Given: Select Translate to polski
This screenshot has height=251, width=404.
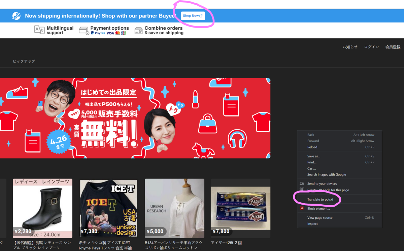Looking at the screenshot, I should pos(340,200).
